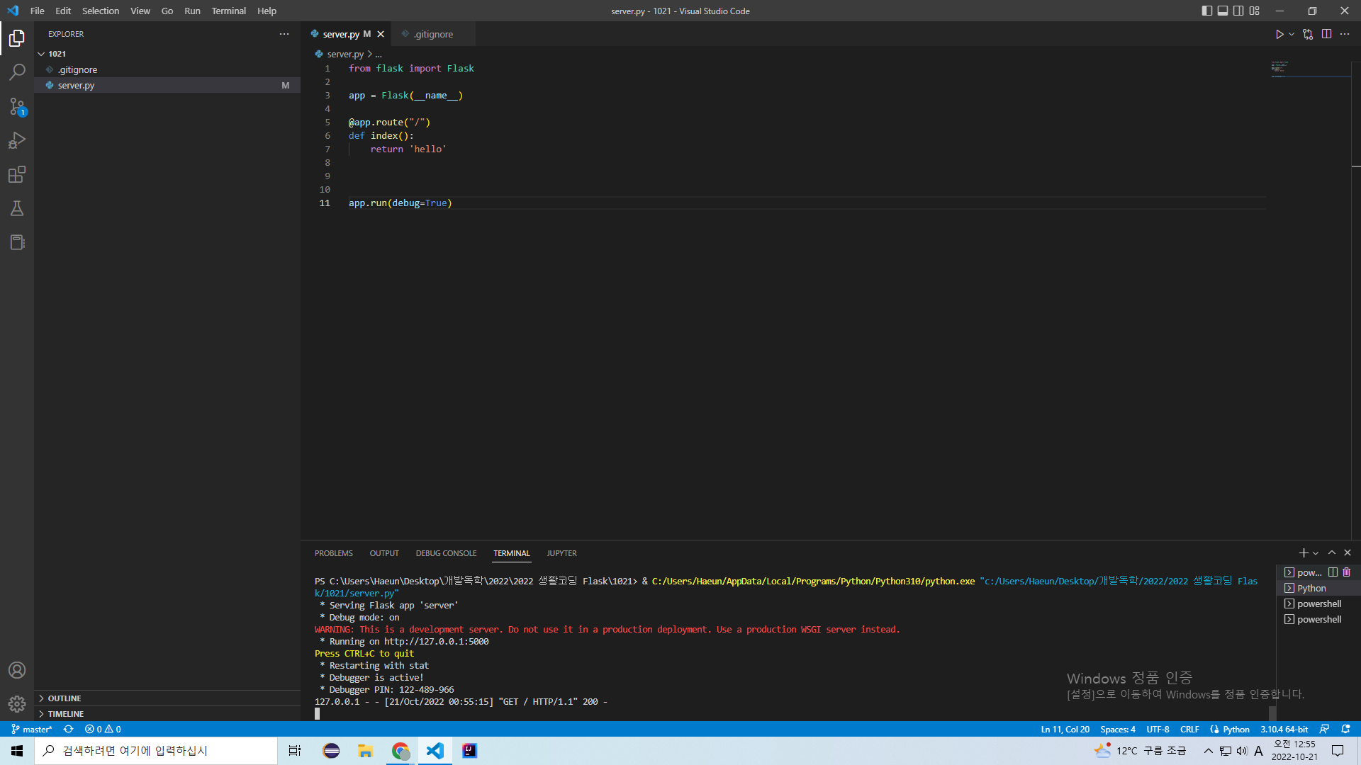Screen dimensions: 1361x765
Task: Toggle Panel visibility in title bar
Action: pyautogui.click(x=1223, y=11)
